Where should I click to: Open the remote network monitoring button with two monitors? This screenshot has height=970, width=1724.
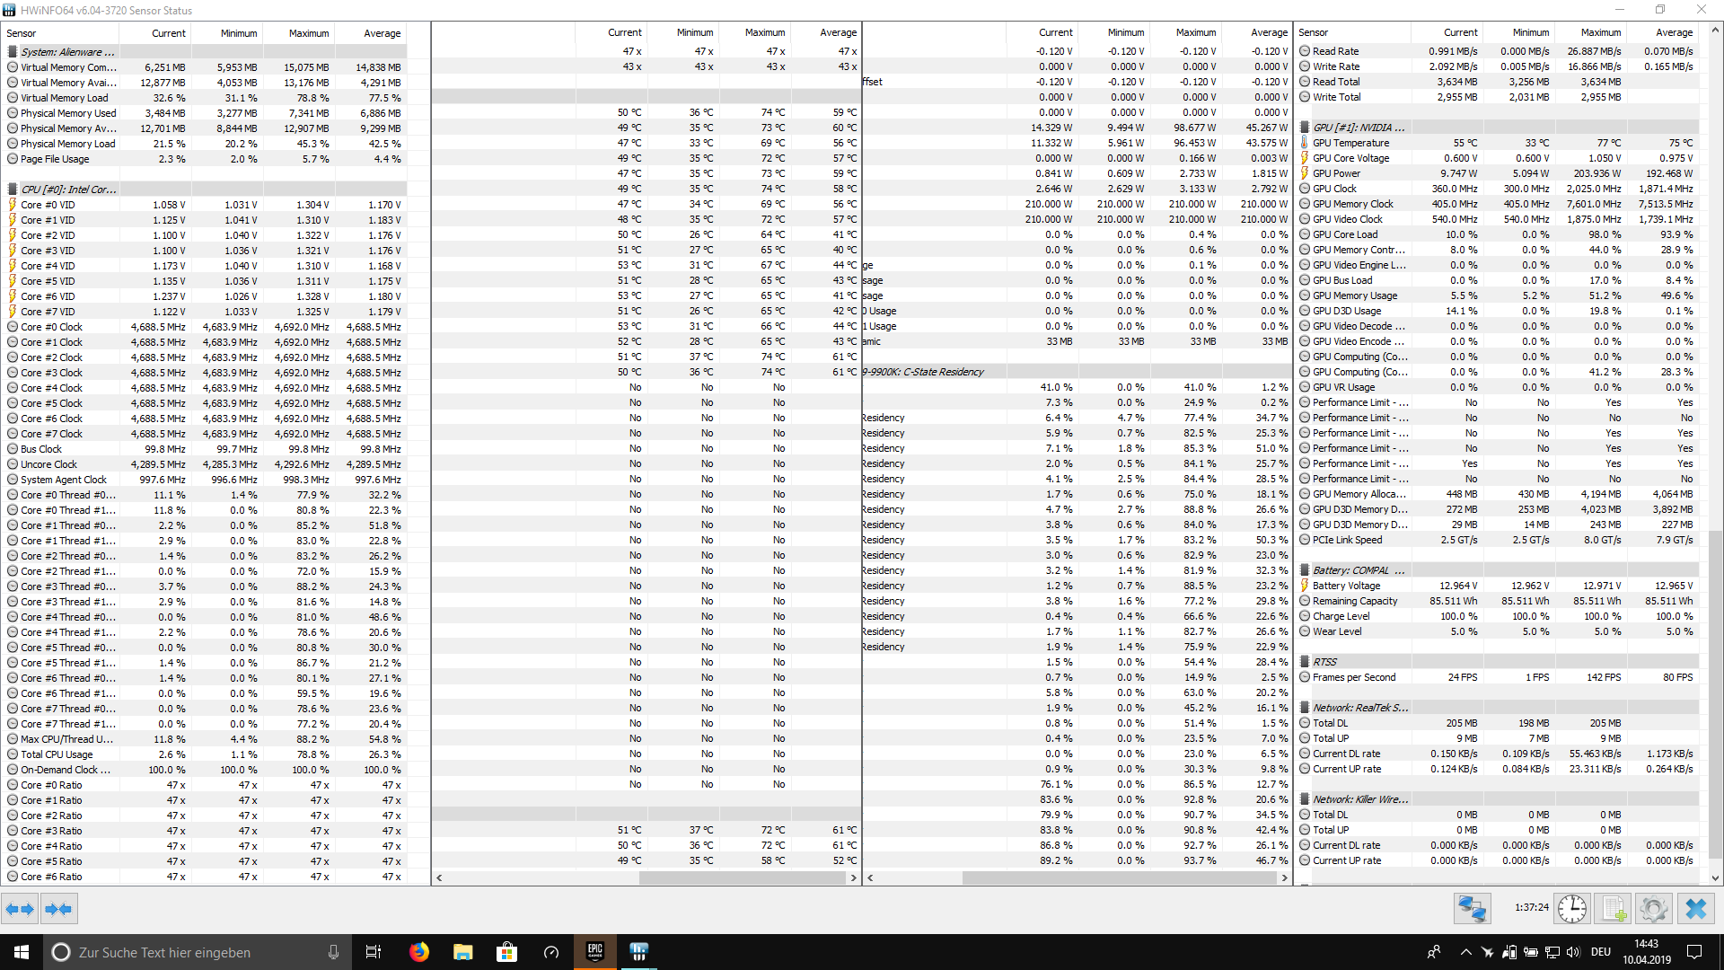pyautogui.click(x=1473, y=909)
